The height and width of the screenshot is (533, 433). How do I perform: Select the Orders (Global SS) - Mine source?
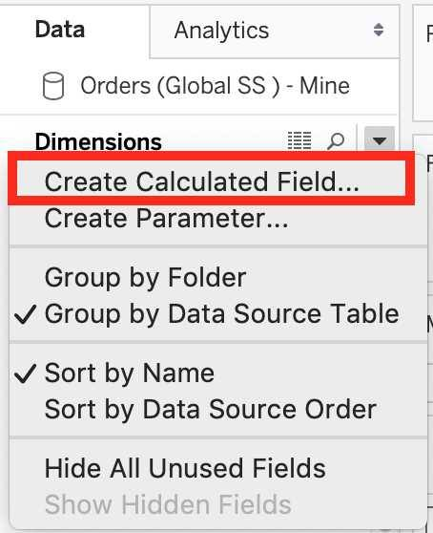(216, 86)
